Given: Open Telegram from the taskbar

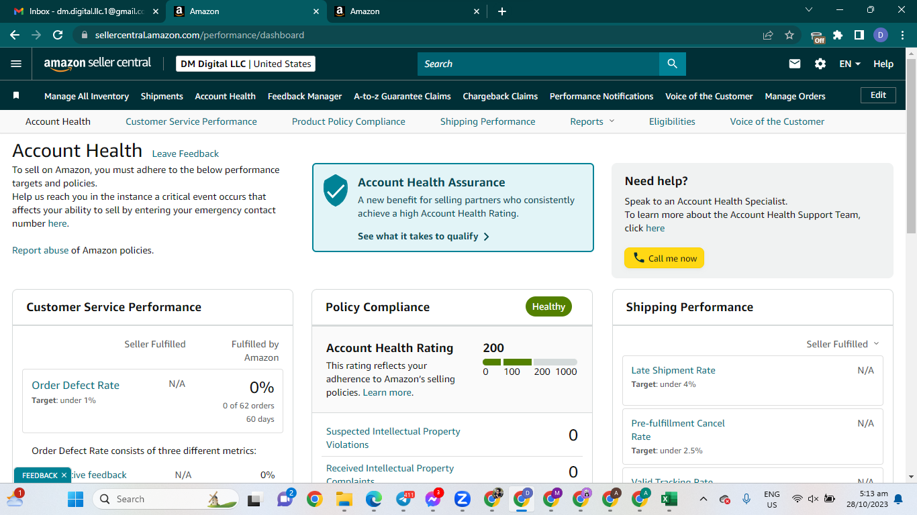Looking at the screenshot, I should point(404,499).
